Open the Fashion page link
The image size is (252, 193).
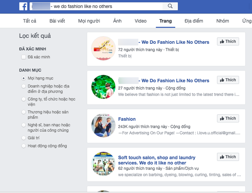[127, 119]
